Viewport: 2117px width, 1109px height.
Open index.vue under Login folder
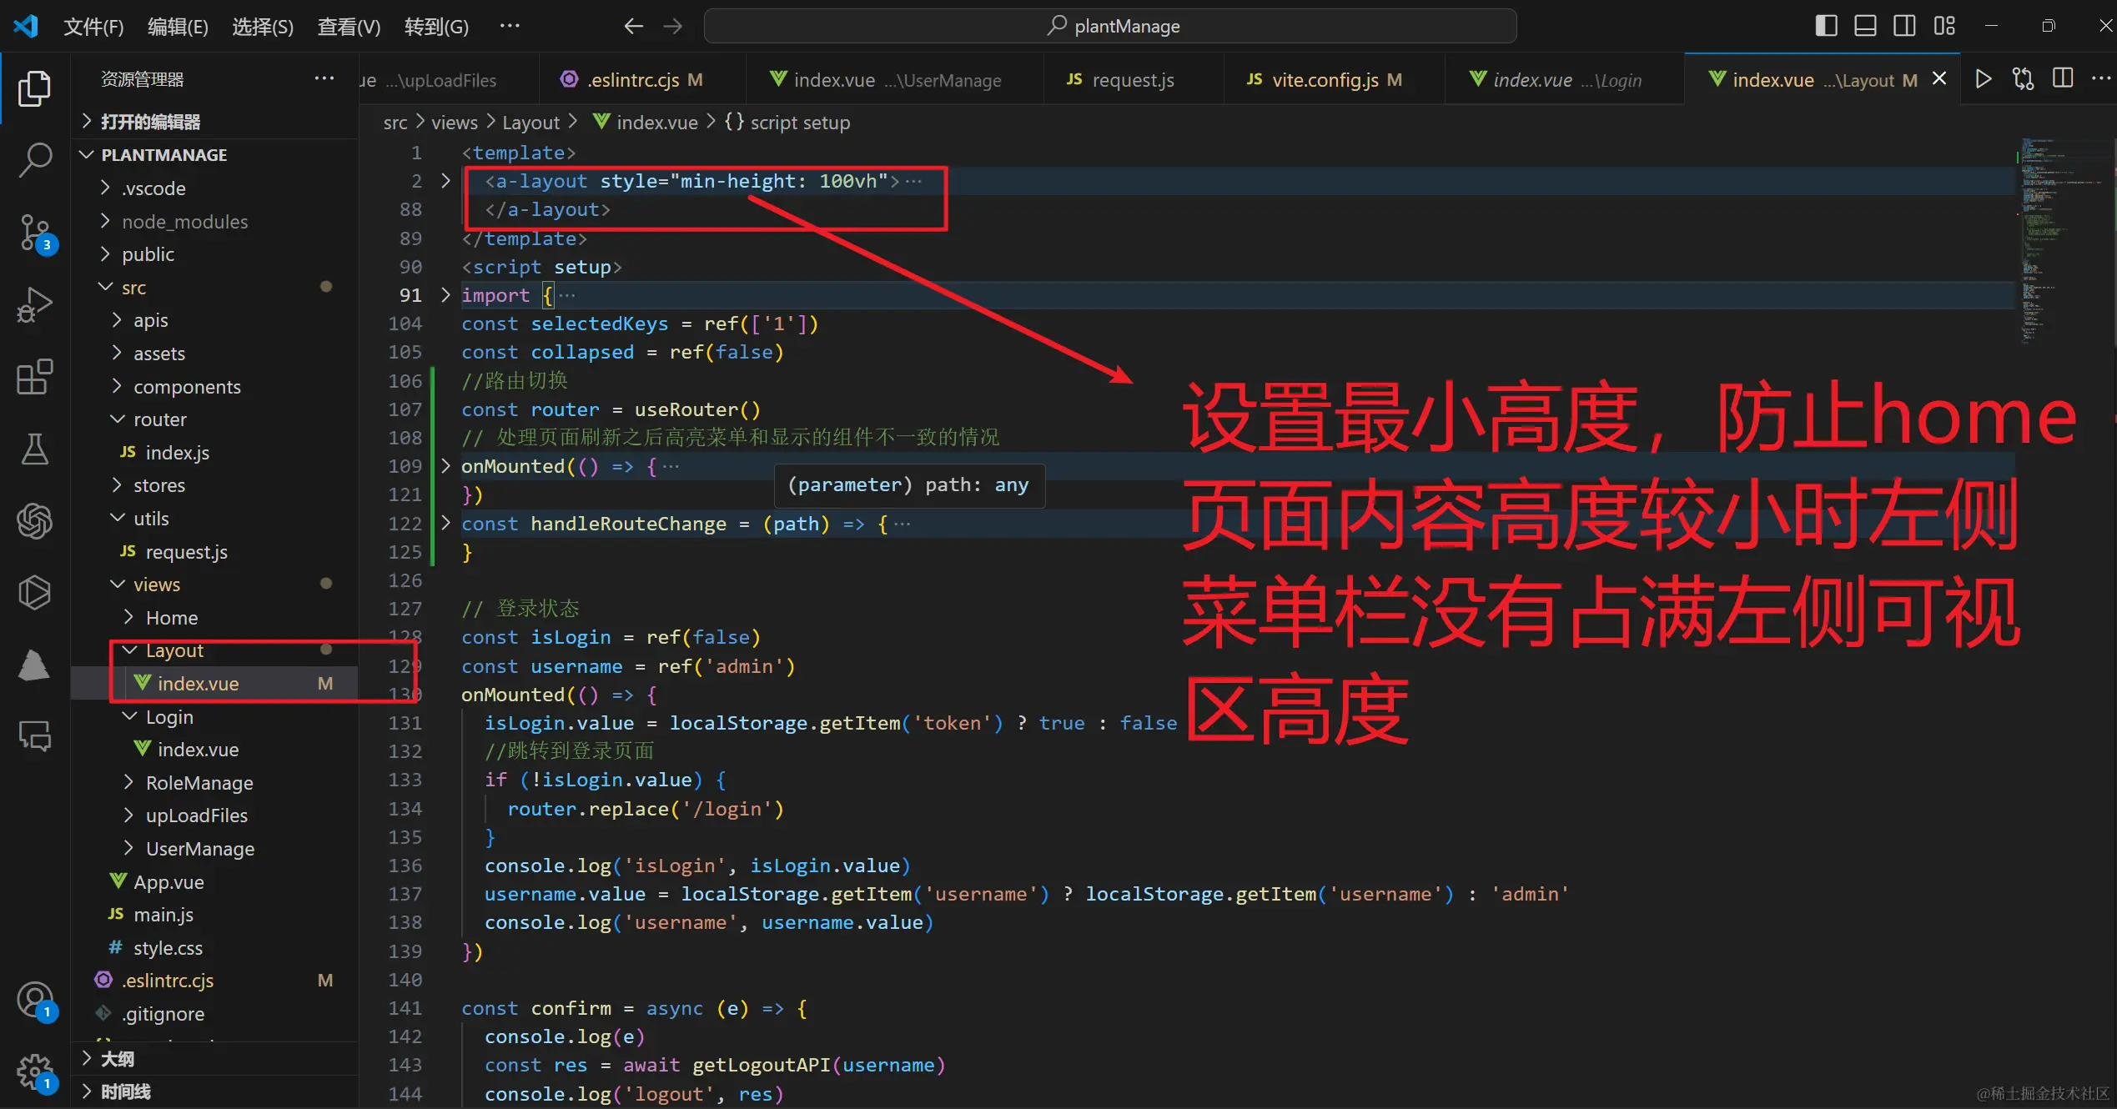pos(215,750)
